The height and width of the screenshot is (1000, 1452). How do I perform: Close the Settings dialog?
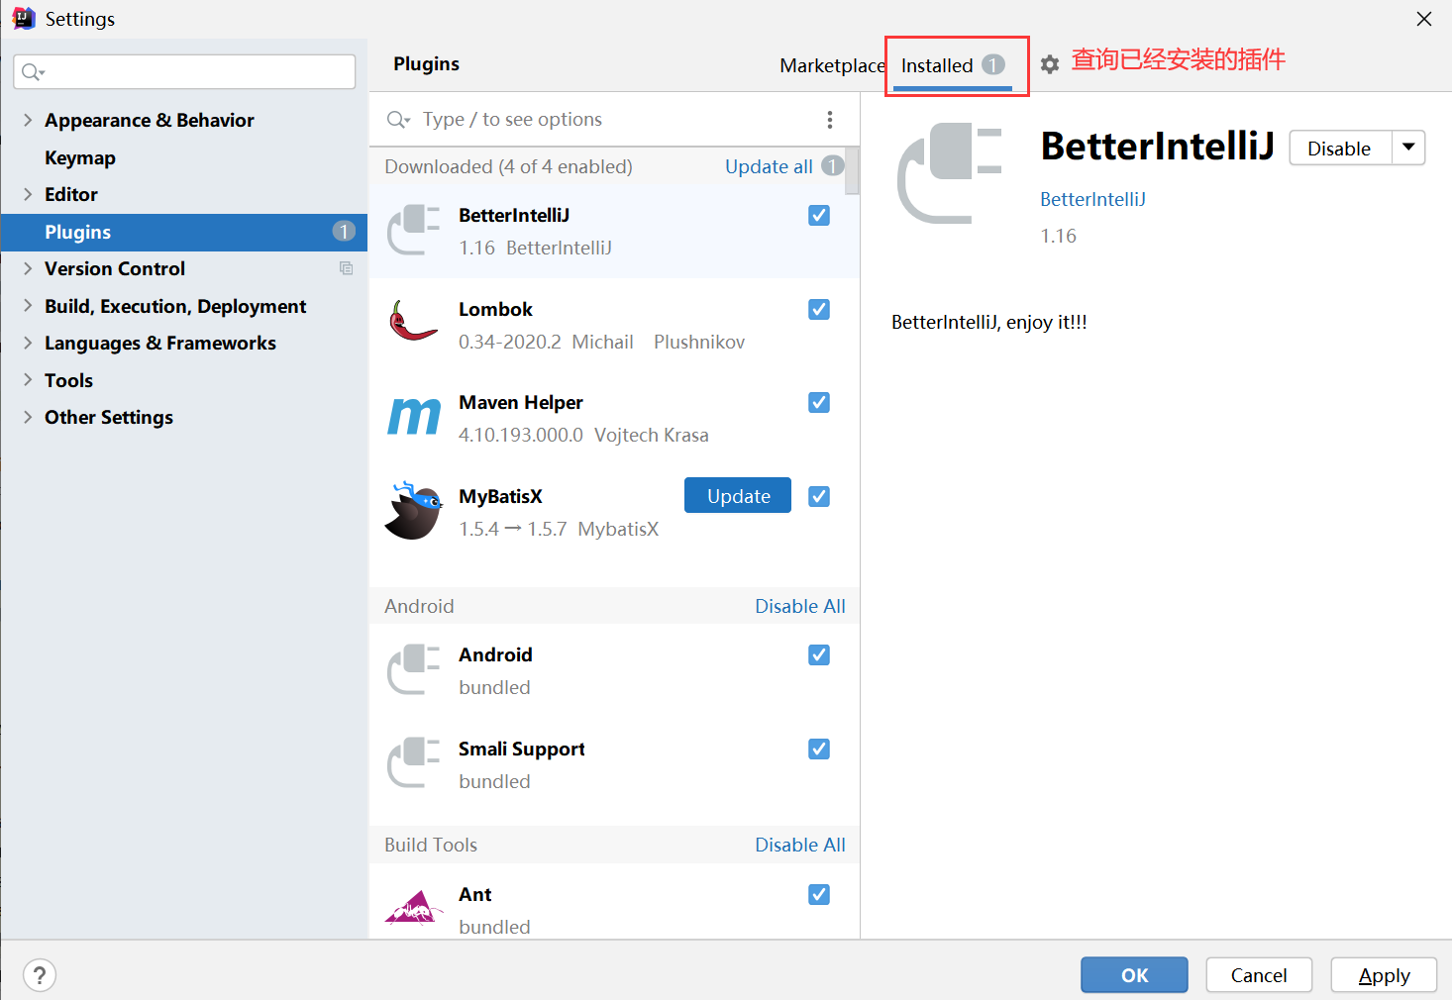click(1424, 19)
